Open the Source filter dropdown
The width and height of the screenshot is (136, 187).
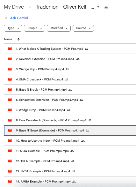coord(83,28)
